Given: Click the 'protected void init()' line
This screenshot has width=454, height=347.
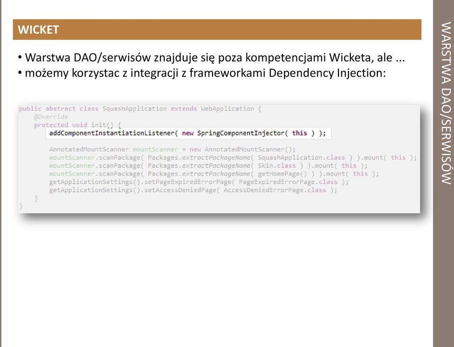Looking at the screenshot, I should [x=77, y=125].
